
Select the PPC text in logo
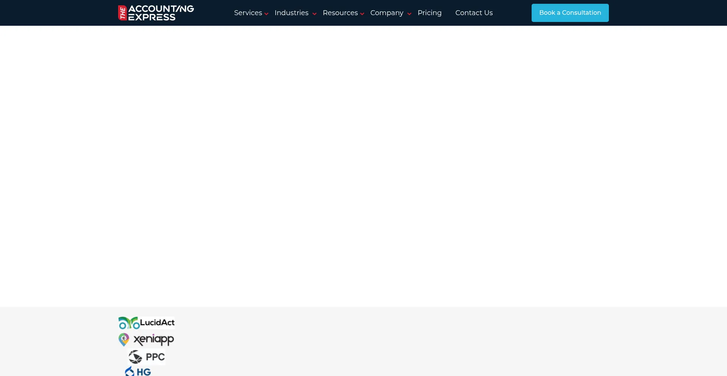(155, 357)
